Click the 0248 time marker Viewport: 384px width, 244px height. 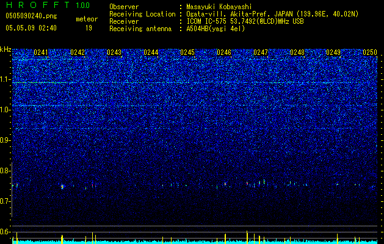click(297, 52)
